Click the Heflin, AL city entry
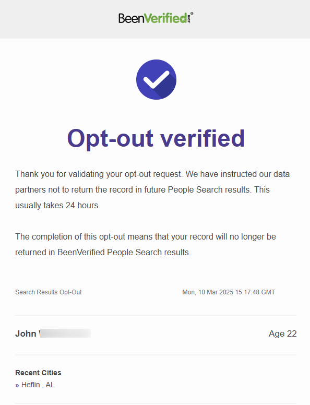The width and height of the screenshot is (310, 405). (x=38, y=385)
